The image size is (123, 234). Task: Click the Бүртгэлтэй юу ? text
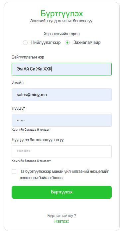click(61, 216)
